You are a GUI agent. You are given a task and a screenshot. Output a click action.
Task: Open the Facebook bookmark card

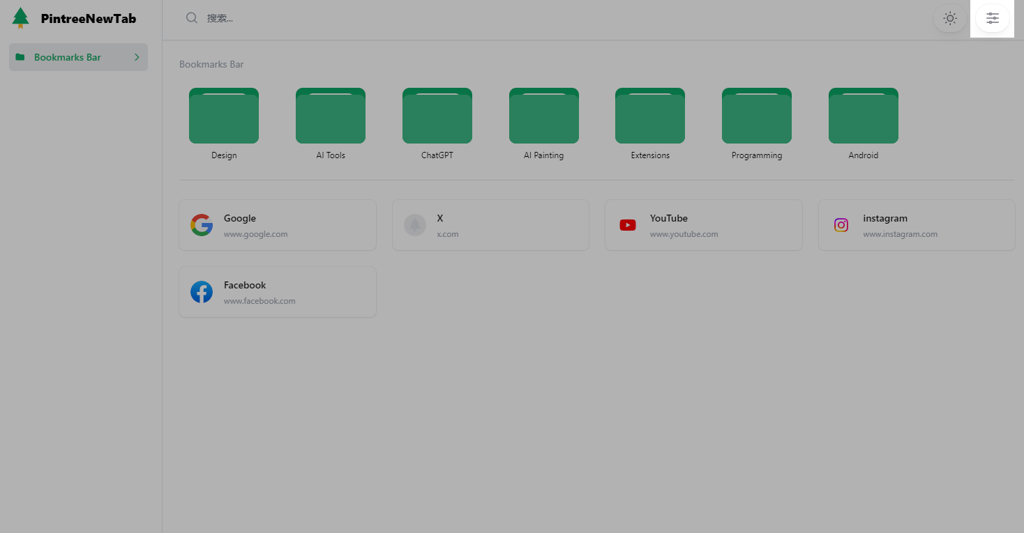278,292
